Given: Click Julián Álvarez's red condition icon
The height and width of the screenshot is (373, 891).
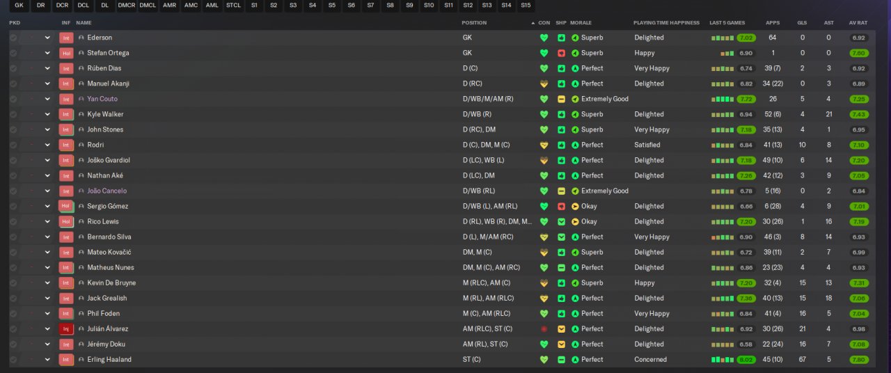Looking at the screenshot, I should click(x=544, y=328).
